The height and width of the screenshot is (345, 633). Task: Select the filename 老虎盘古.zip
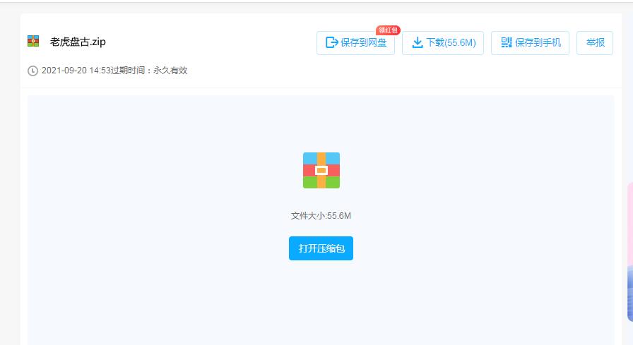(78, 42)
